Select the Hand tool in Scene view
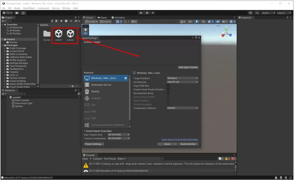This screenshot has height=180, width=294. 86,29
